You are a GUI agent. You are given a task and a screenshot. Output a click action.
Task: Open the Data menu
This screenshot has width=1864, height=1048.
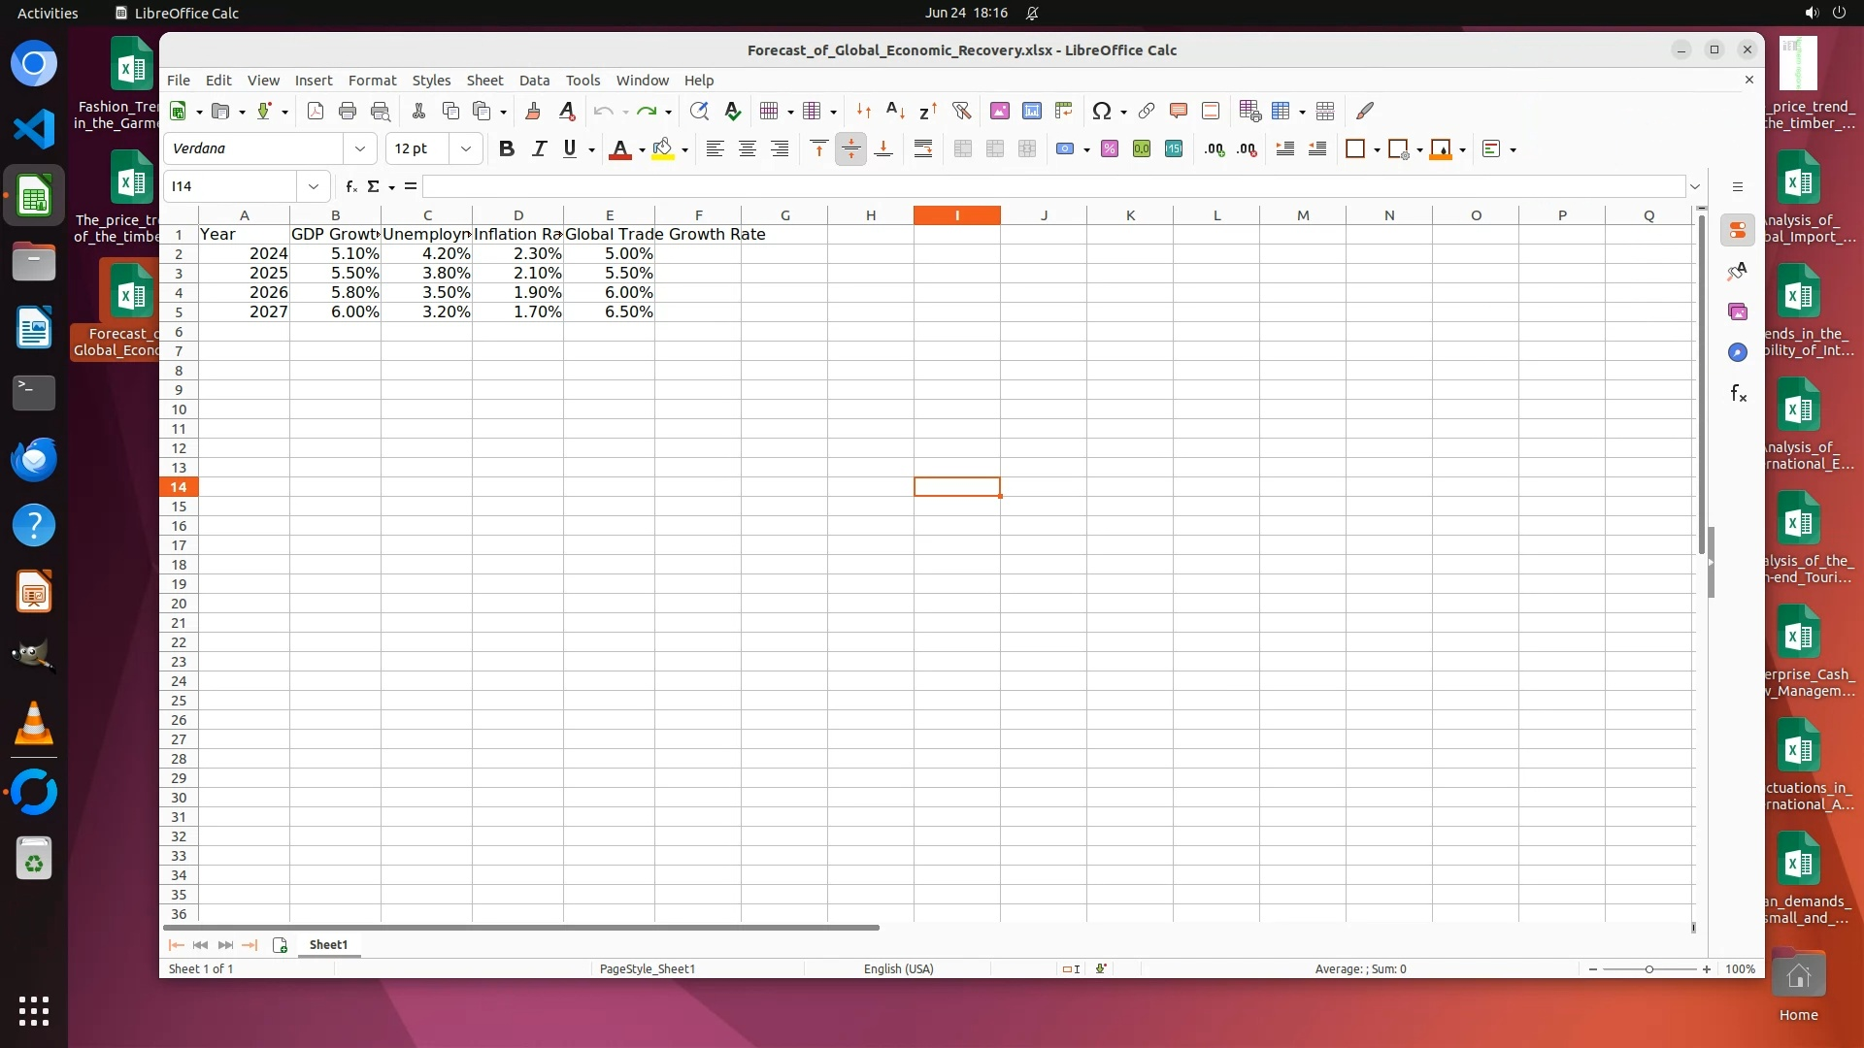point(534,81)
